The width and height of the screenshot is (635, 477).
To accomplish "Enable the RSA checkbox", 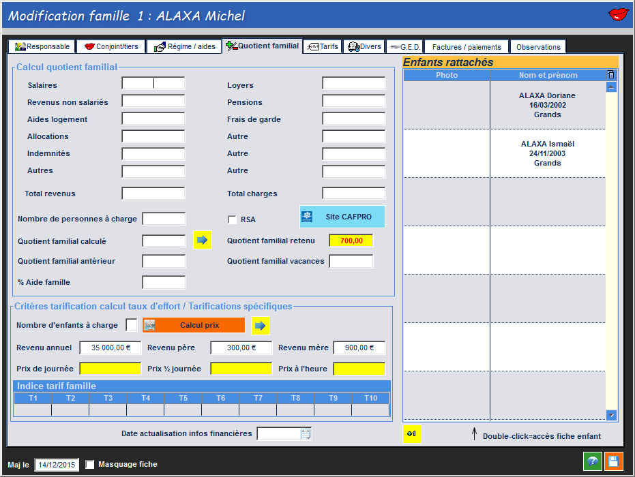I will (232, 219).
